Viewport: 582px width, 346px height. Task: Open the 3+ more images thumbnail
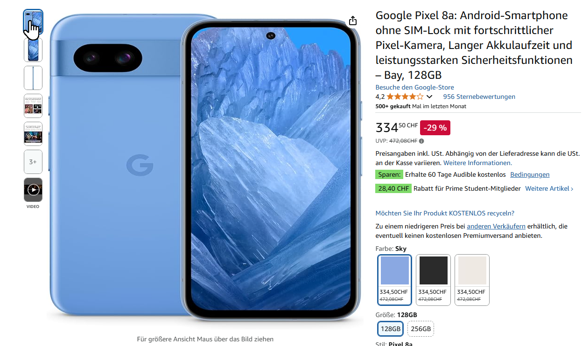[x=33, y=162]
